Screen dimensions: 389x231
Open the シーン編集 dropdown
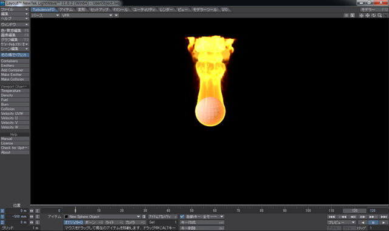point(15,49)
